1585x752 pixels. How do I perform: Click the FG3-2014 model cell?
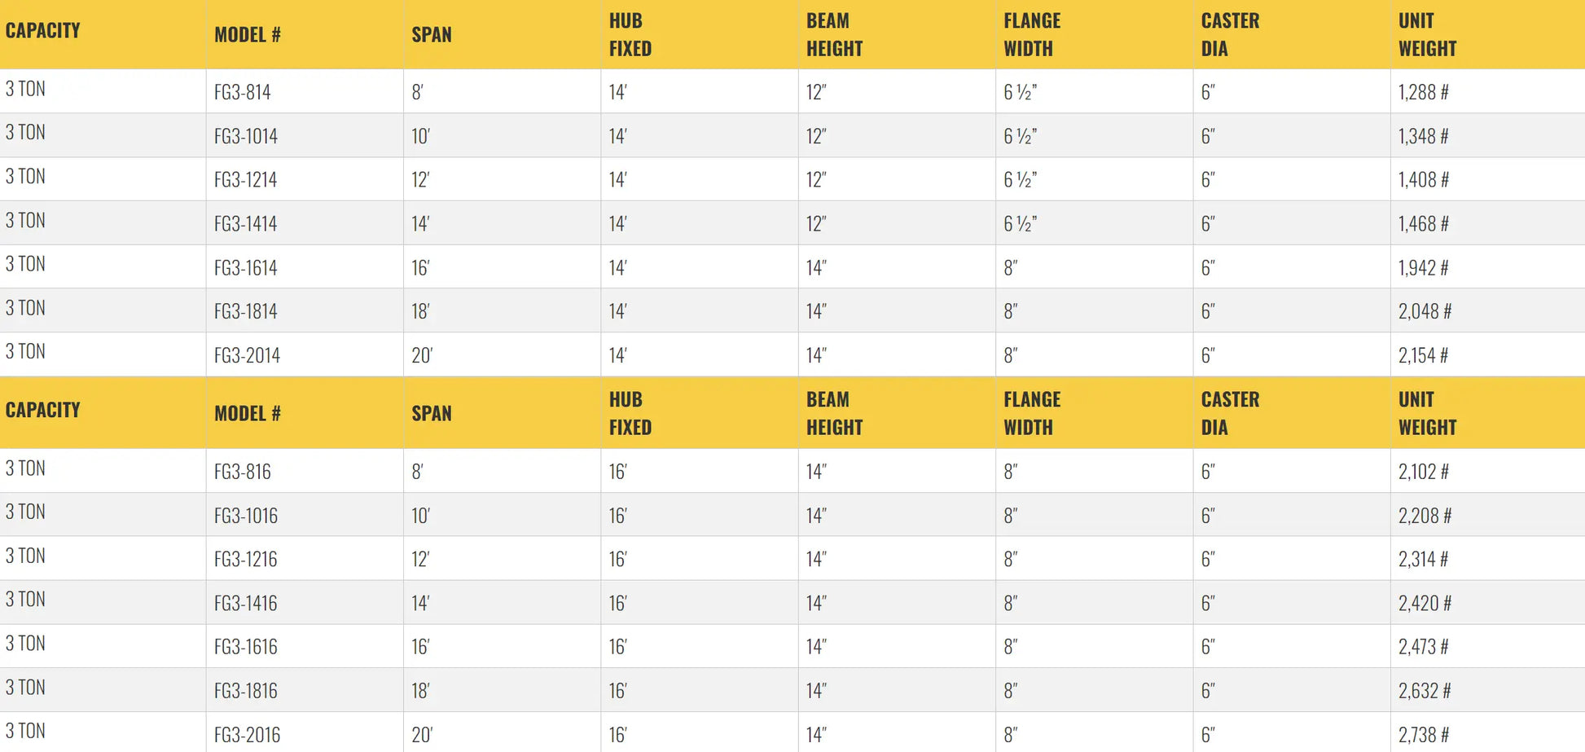247,355
